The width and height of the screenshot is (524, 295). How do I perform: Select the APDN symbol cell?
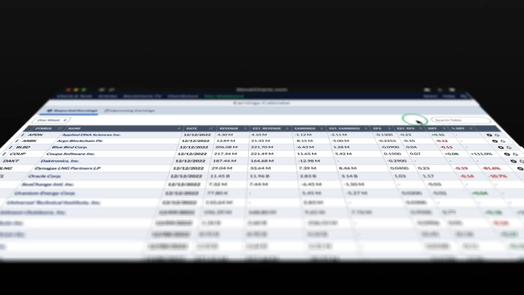35,135
